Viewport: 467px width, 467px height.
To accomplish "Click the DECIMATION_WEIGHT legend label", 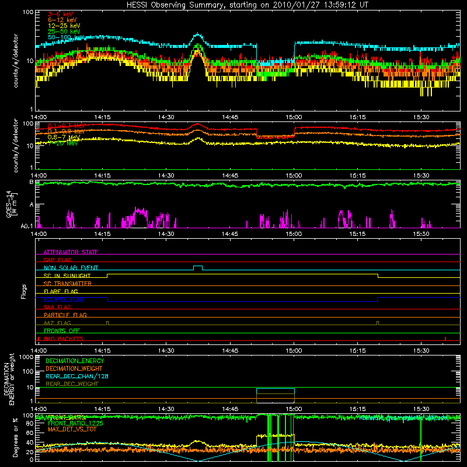I will pyautogui.click(x=74, y=368).
